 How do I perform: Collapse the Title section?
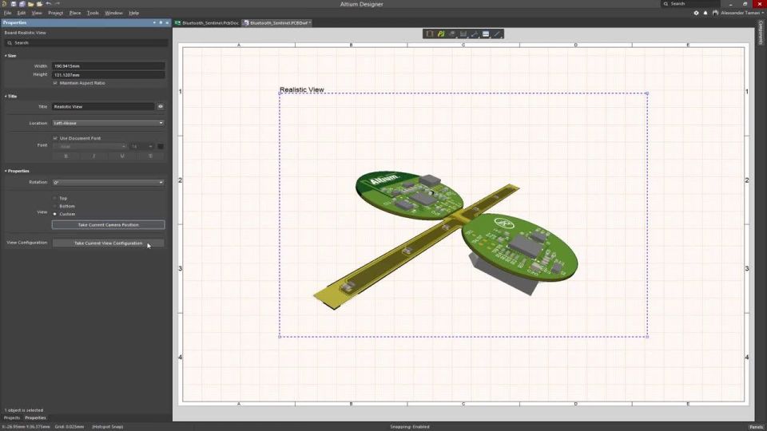coord(6,97)
